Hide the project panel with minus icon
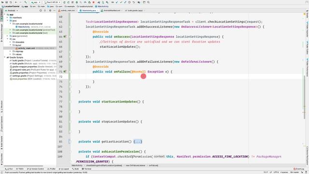Screen dimensions: 309x174 pos(55,11)
